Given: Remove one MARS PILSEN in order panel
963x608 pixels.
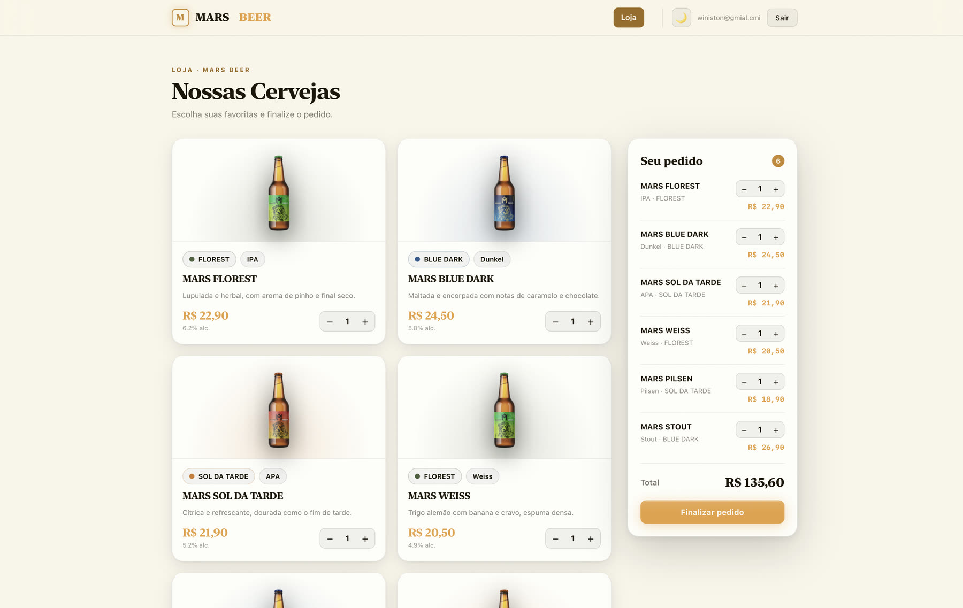Looking at the screenshot, I should (x=744, y=382).
